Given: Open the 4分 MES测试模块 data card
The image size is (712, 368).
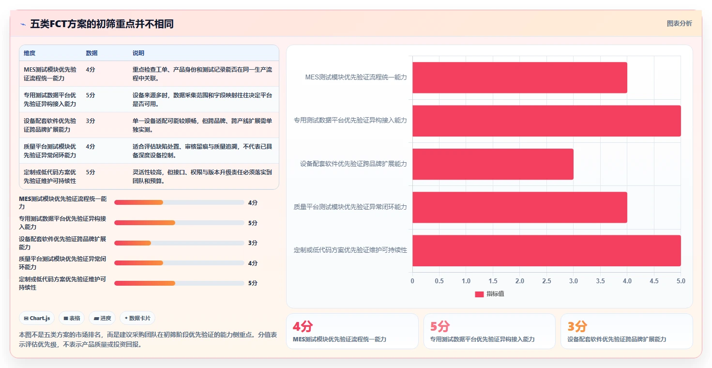Looking at the screenshot, I should pos(352,331).
